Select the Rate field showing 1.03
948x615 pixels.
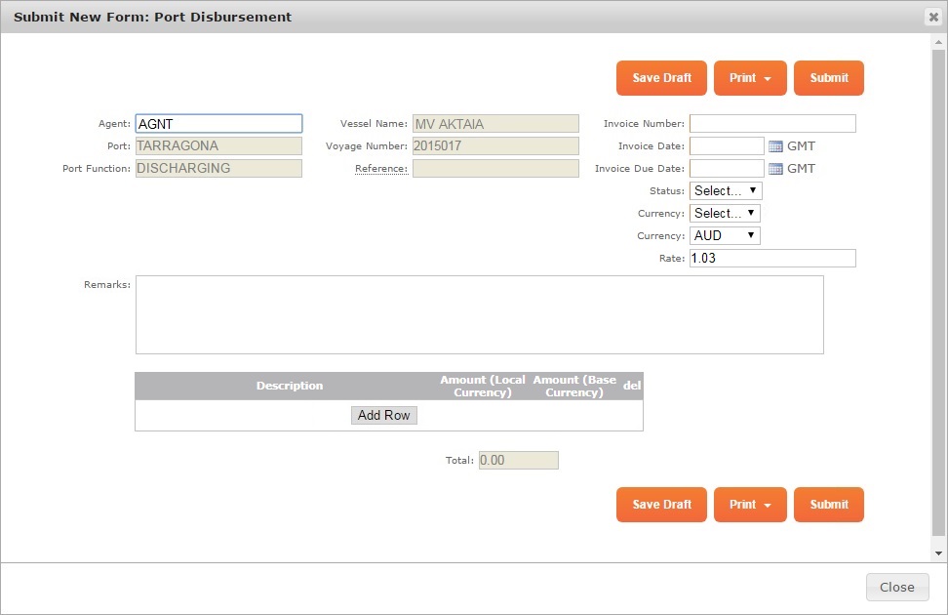[x=771, y=258]
